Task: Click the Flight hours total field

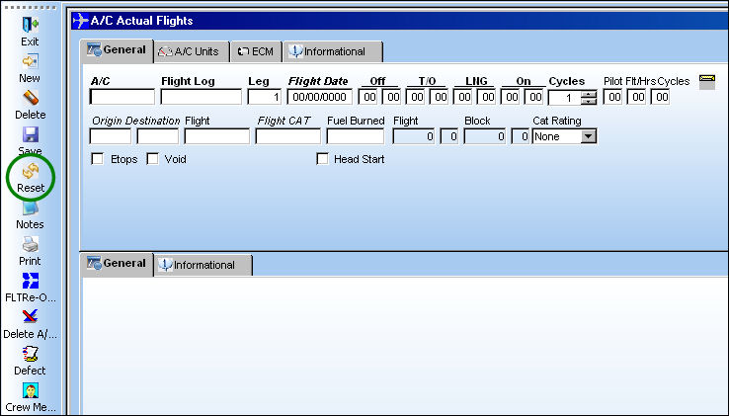Action: pyautogui.click(x=414, y=136)
